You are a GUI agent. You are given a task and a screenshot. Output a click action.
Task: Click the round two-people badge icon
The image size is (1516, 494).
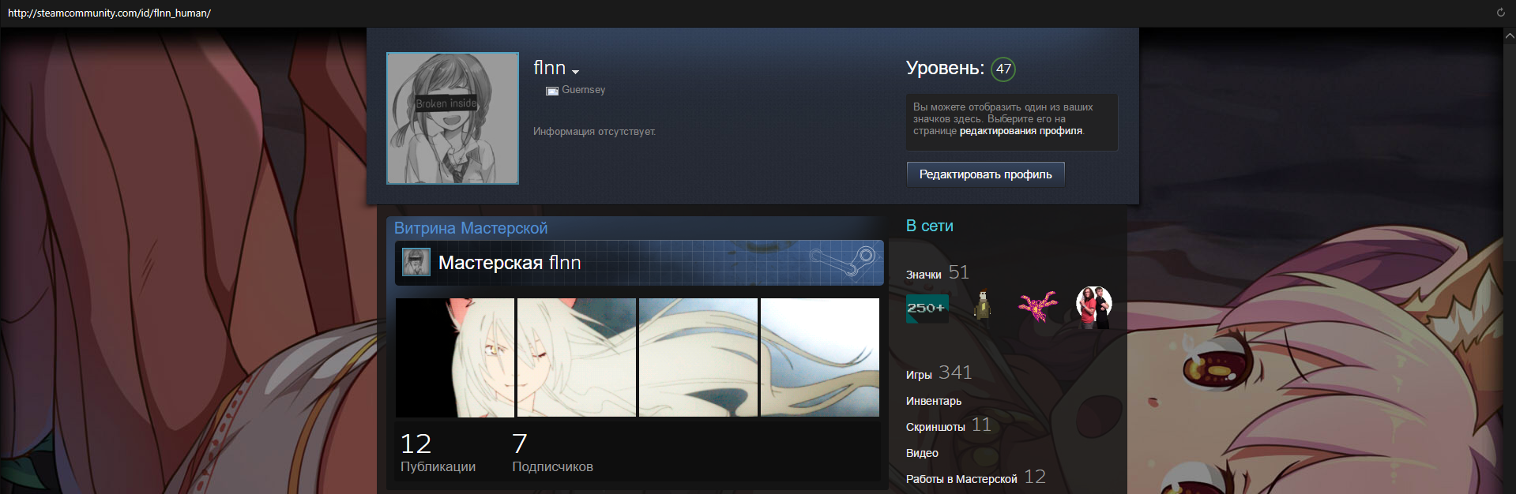point(1094,307)
